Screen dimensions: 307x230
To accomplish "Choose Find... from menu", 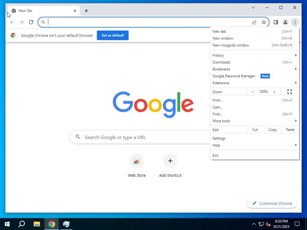I will coord(255,114).
